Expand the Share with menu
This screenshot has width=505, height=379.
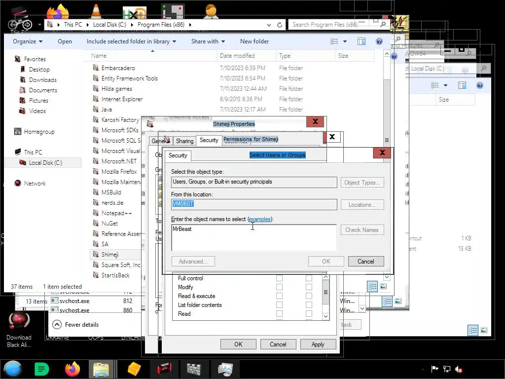[208, 41]
